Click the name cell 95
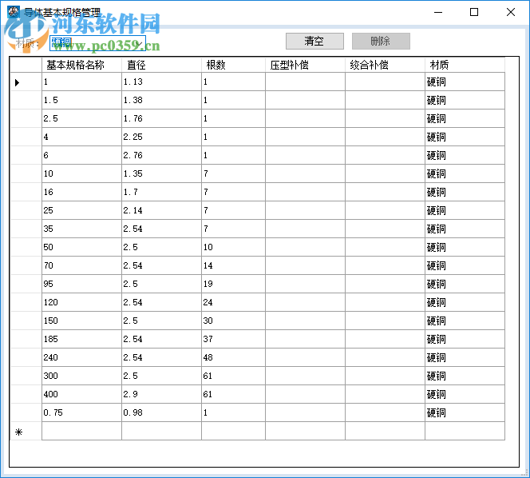The image size is (530, 478). point(81,284)
